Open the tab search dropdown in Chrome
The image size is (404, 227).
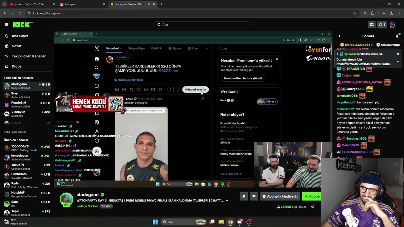point(4,4)
